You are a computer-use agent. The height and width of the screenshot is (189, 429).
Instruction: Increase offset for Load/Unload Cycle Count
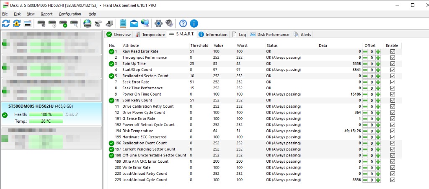[378, 180]
